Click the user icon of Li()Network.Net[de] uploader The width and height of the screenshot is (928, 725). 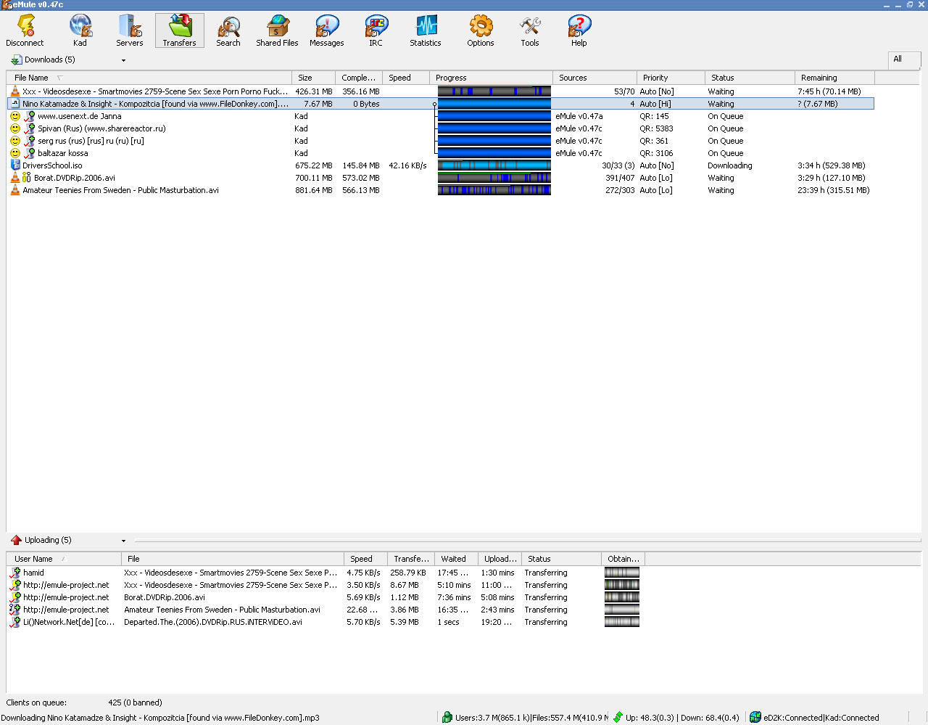click(x=15, y=622)
